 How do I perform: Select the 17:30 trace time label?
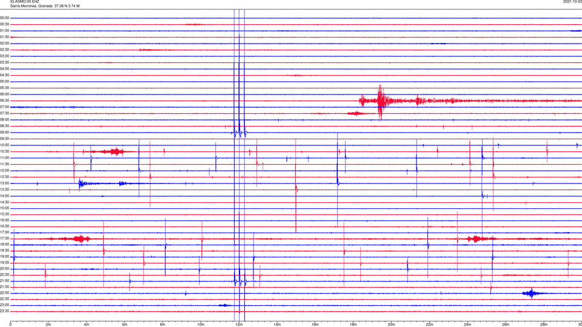click(5, 239)
